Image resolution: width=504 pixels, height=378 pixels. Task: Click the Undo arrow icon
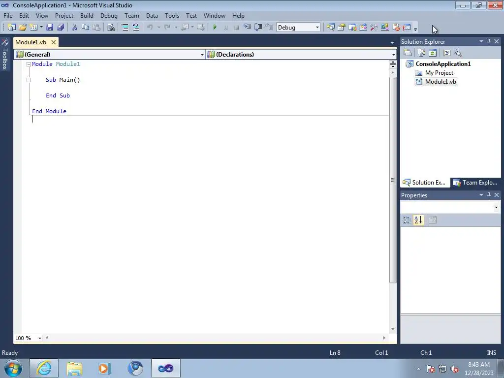tap(150, 28)
